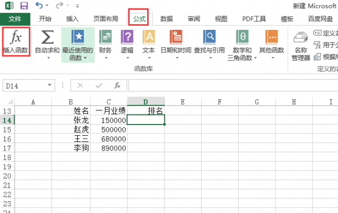Click the Redo arrow icon
The width and height of the screenshot is (338, 213).
60,6
